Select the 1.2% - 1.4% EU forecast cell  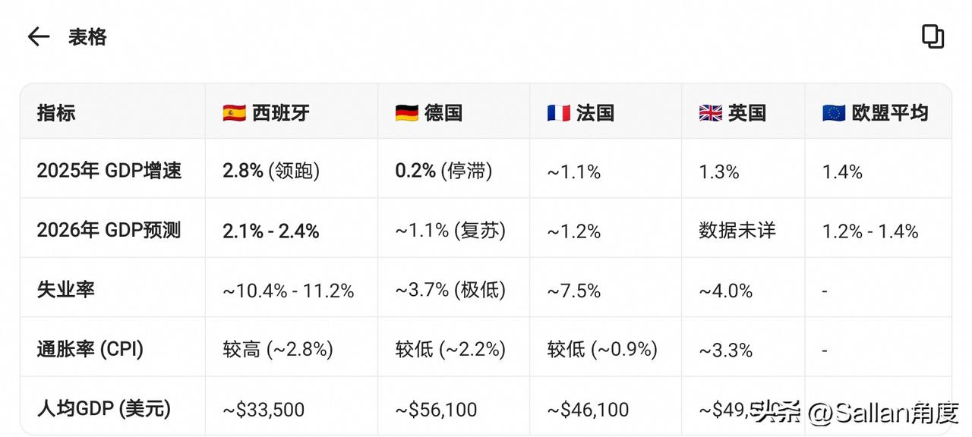tap(870, 230)
